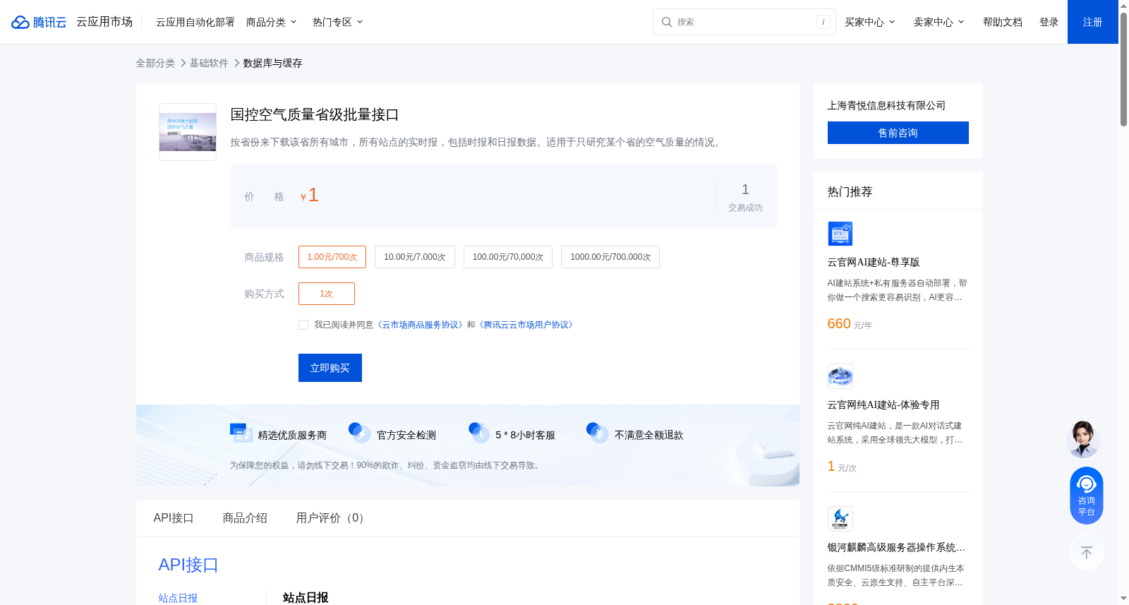Screen dimensions: 1129x605
Task: Open the product thumbnail image
Action: [x=188, y=132]
